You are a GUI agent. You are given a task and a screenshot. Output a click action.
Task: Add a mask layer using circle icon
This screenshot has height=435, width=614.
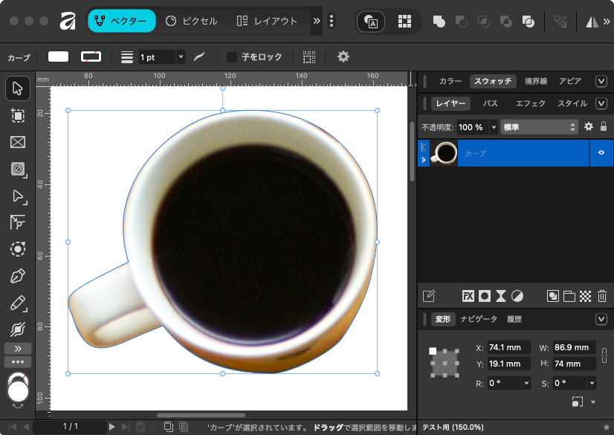(485, 296)
